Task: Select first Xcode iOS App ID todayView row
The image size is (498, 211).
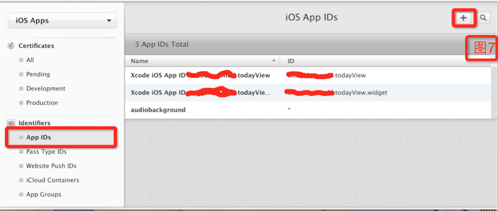Action: pos(308,76)
